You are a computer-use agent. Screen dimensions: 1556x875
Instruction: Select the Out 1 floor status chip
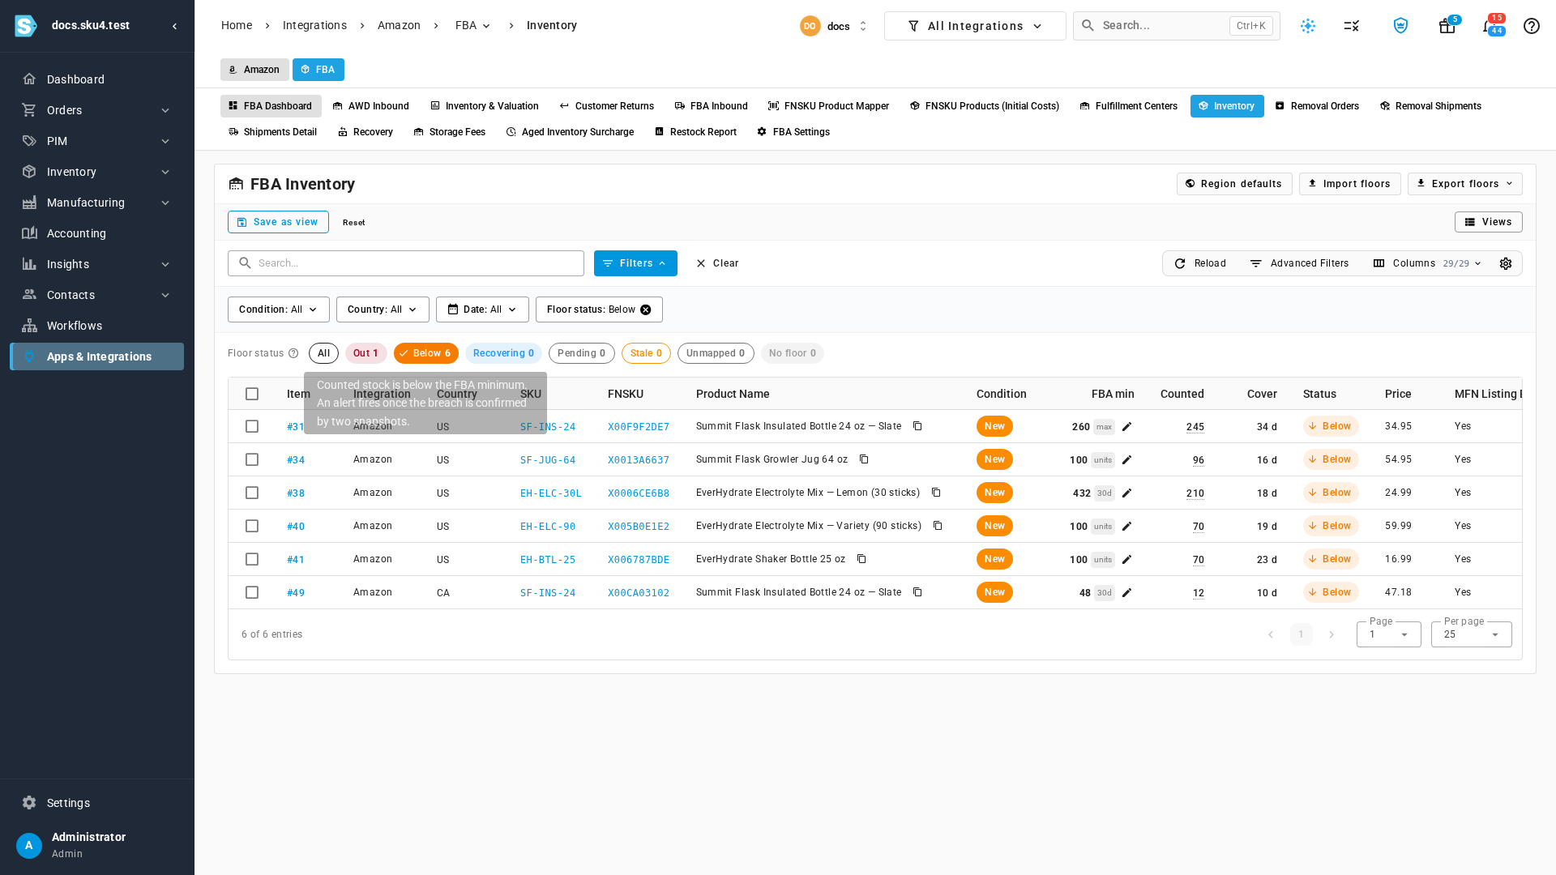[365, 353]
